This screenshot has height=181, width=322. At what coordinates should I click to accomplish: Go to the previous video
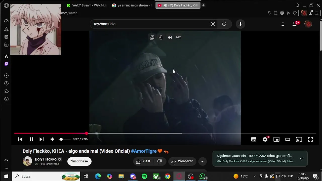(20, 139)
